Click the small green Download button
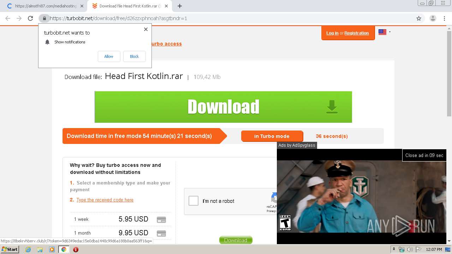The height and width of the screenshot is (254, 452). click(x=236, y=240)
